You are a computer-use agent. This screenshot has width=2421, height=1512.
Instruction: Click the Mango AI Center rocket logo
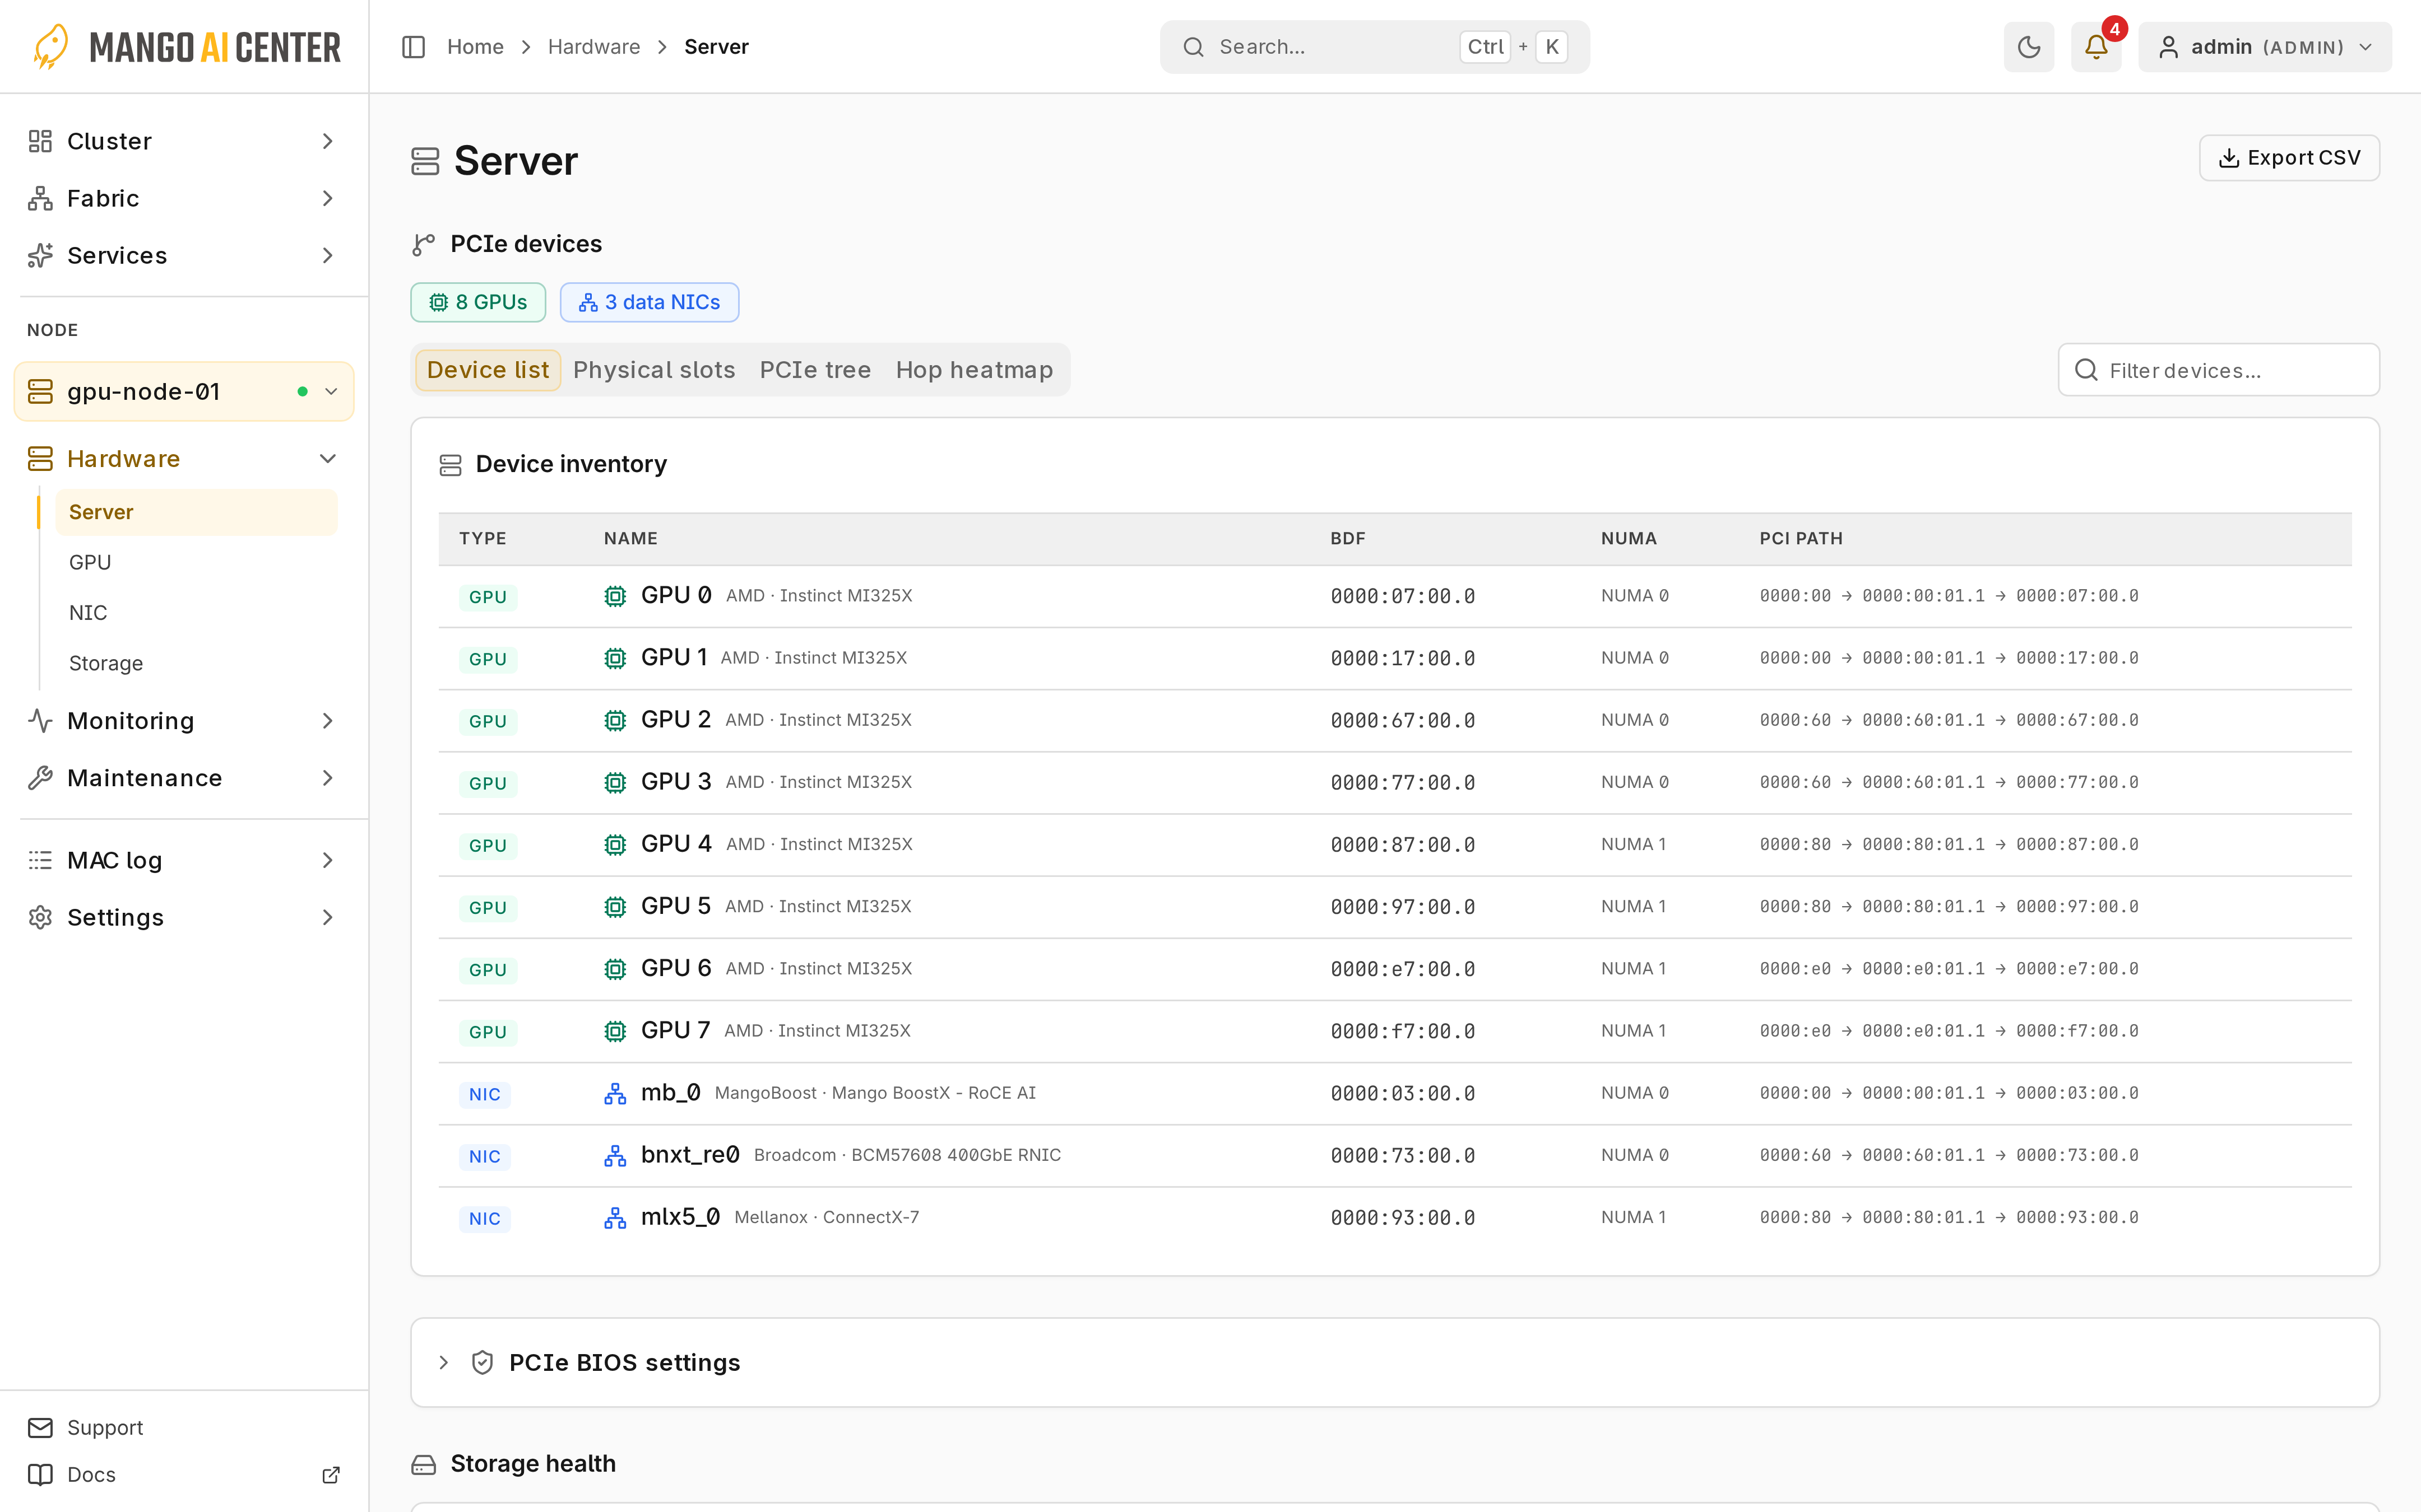(51, 47)
